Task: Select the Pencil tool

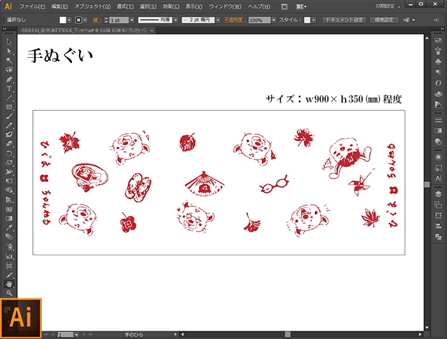Action: (9, 126)
